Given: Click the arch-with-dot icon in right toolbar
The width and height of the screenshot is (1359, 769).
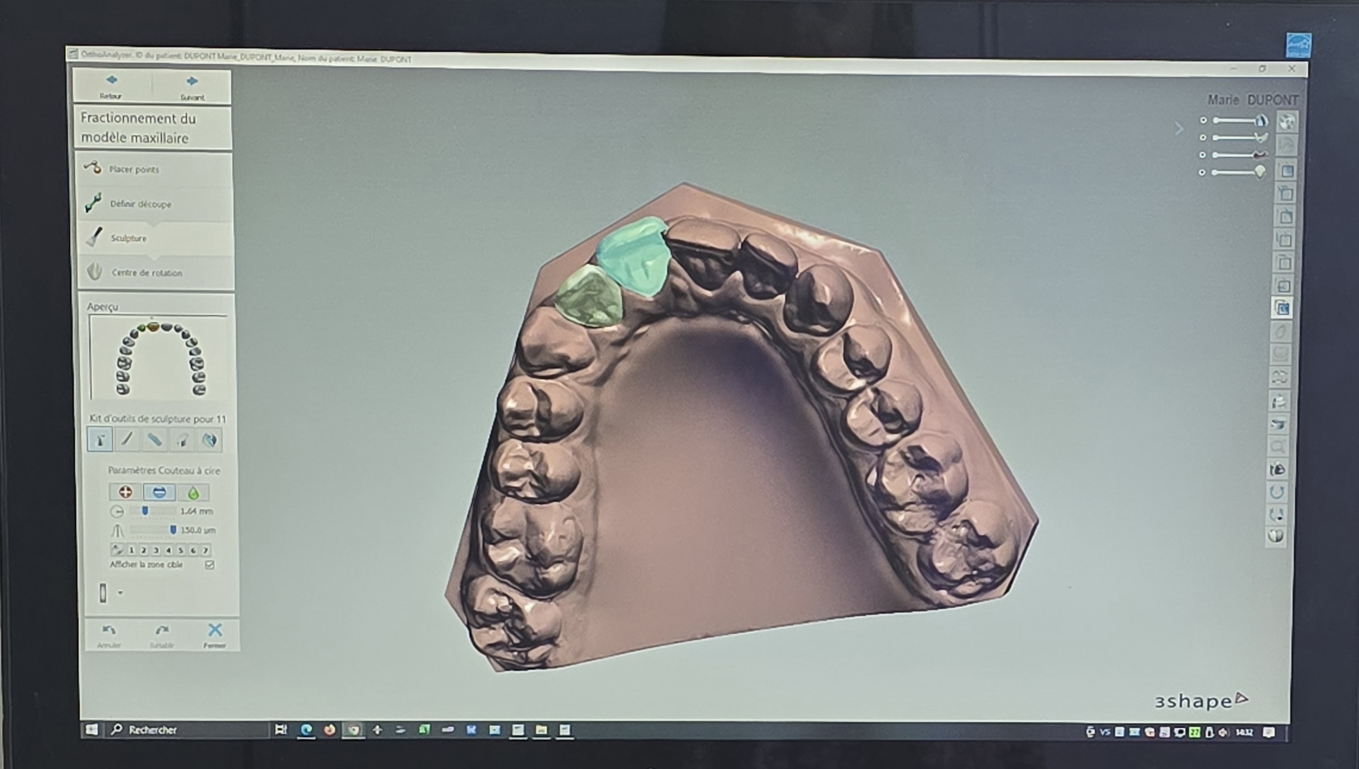Looking at the screenshot, I should point(1276,514).
